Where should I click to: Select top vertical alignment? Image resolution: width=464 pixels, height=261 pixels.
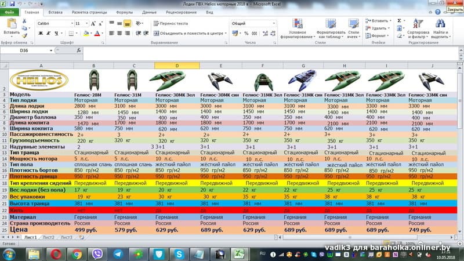point(111,23)
